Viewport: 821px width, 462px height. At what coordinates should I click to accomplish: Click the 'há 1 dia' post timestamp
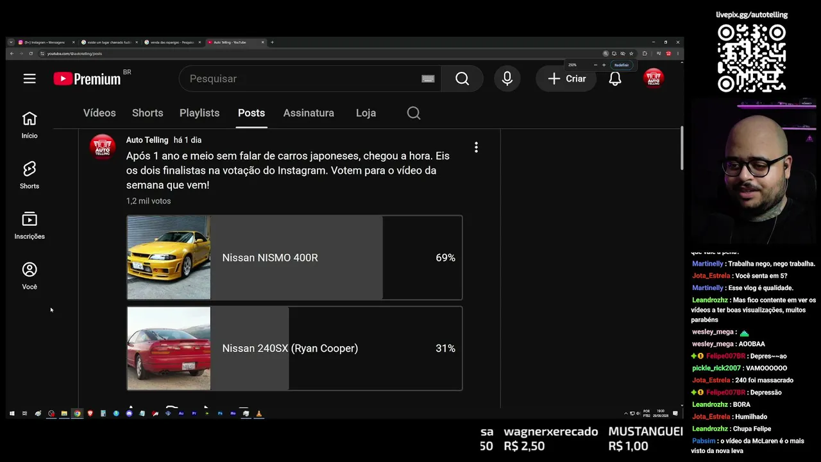[187, 140]
